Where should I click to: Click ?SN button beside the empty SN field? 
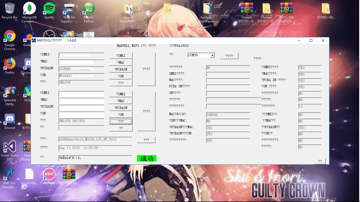[121, 115]
